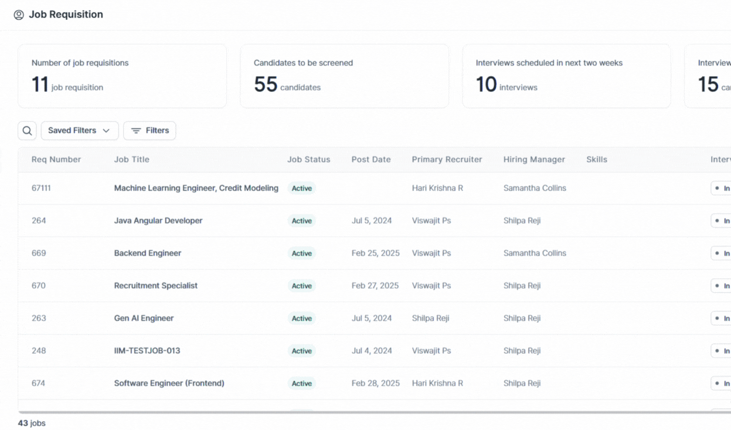Open Interviews scheduled in next two weeks card
This screenshot has height=430, width=731.
click(x=566, y=76)
